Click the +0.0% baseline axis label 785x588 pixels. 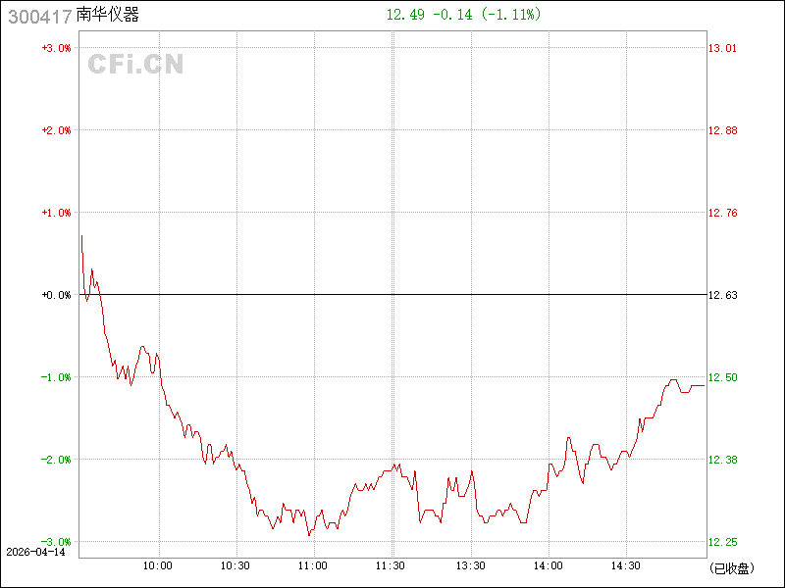coord(55,295)
